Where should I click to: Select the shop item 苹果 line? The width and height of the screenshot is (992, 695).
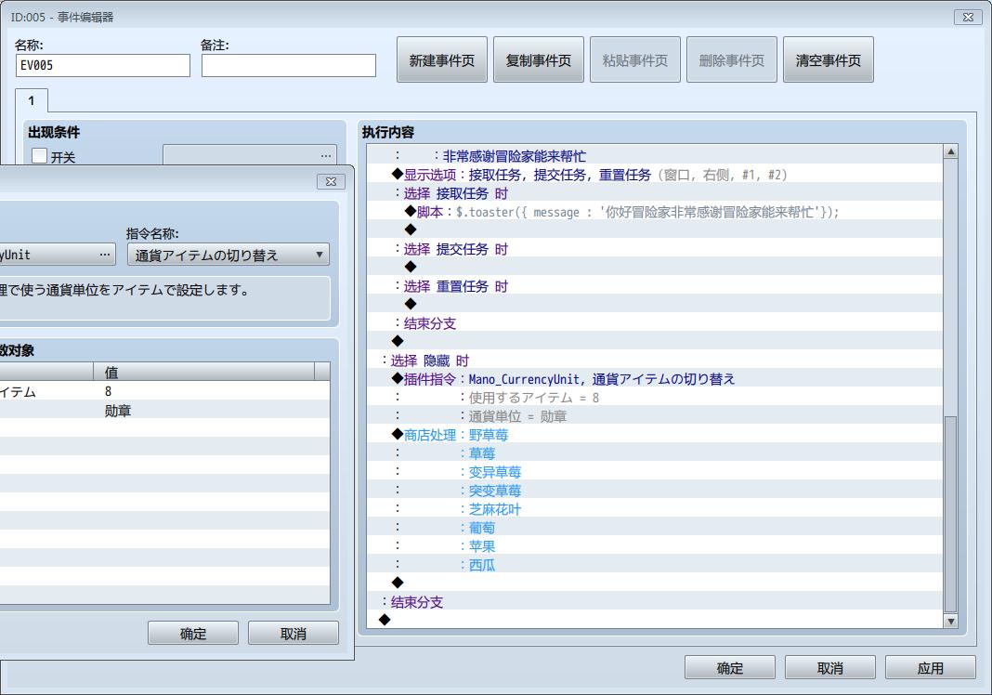[655, 545]
